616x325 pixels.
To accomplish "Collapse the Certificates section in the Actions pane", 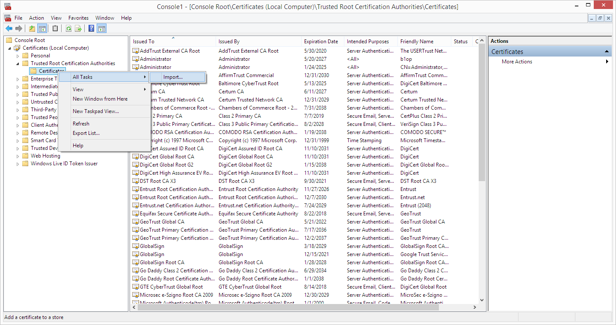I will tap(607, 52).
